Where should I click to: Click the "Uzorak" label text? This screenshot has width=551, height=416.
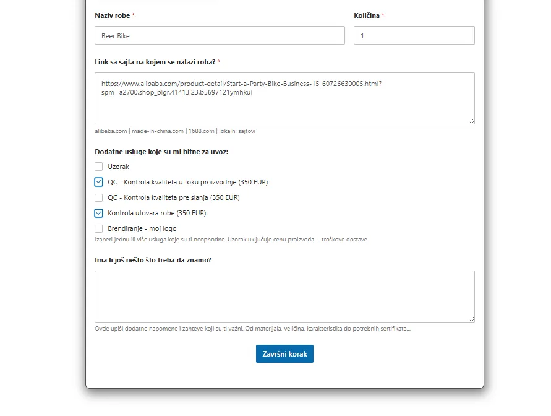(x=119, y=167)
